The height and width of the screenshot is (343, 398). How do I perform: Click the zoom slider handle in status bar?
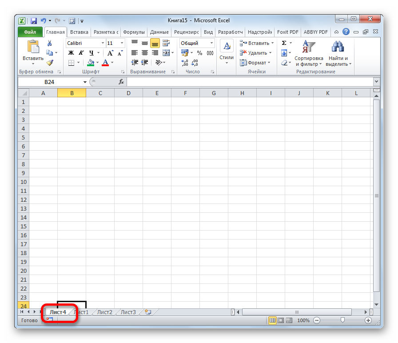(x=342, y=320)
